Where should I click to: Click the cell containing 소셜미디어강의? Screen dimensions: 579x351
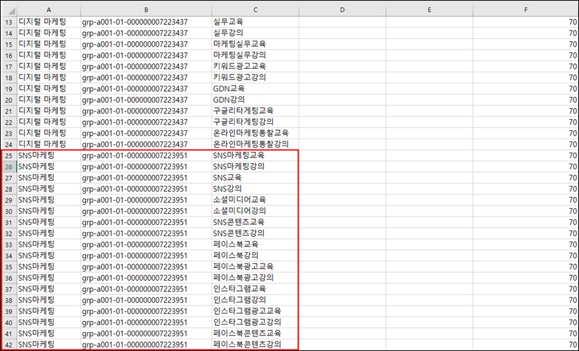pos(255,211)
